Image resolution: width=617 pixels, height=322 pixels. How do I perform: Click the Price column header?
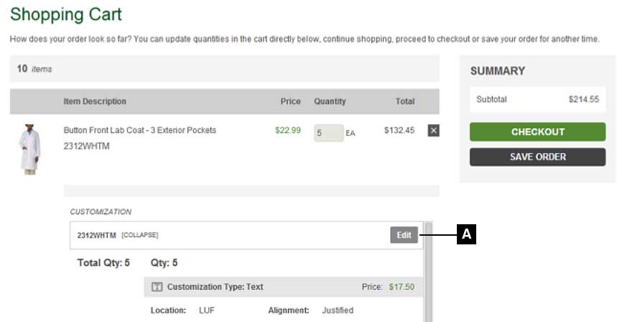tap(290, 101)
